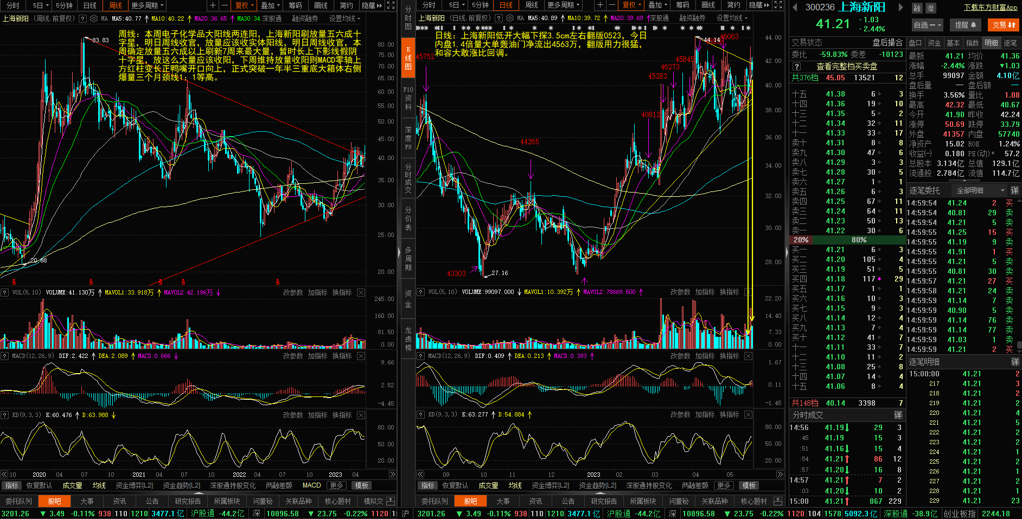The width and height of the screenshot is (1022, 519).
Task: Click 查看完整档买卖盘 button
Action: click(x=847, y=66)
